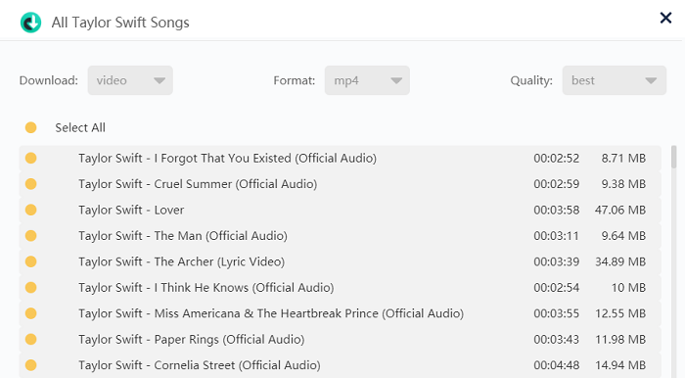Deselect I Think He Knows checkbox
This screenshot has width=685, height=378.
tap(30, 288)
